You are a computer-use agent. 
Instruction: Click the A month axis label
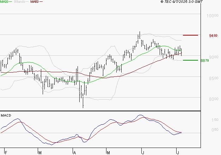[75, 153]
